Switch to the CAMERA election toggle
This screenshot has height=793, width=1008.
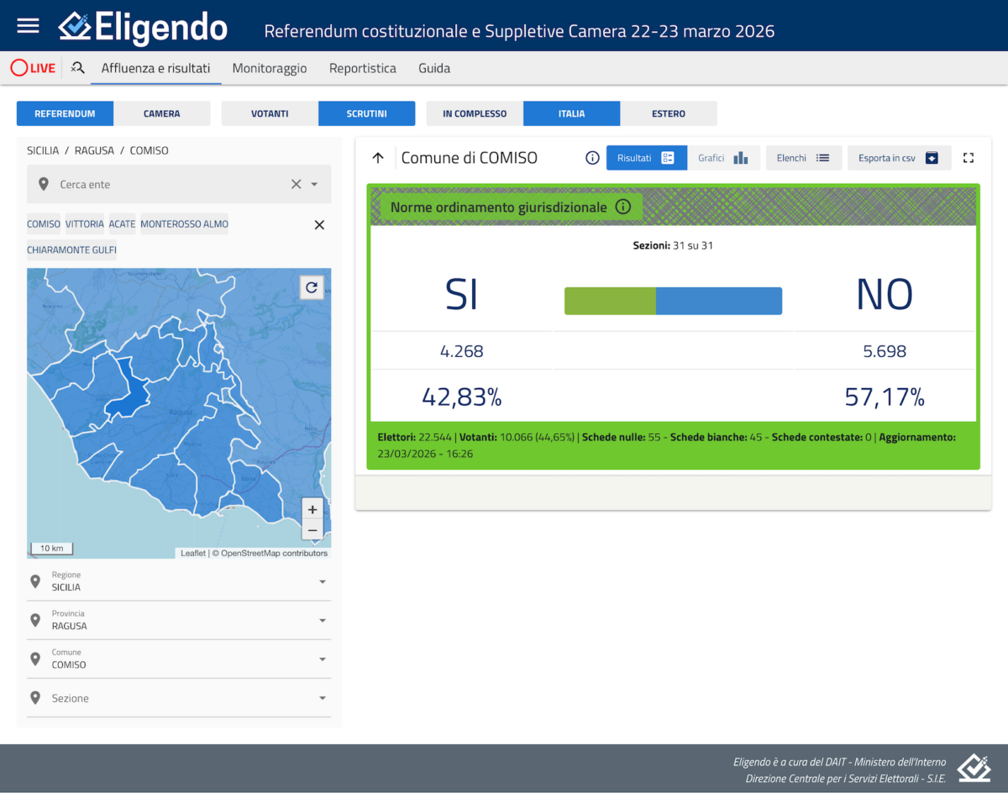click(x=161, y=113)
